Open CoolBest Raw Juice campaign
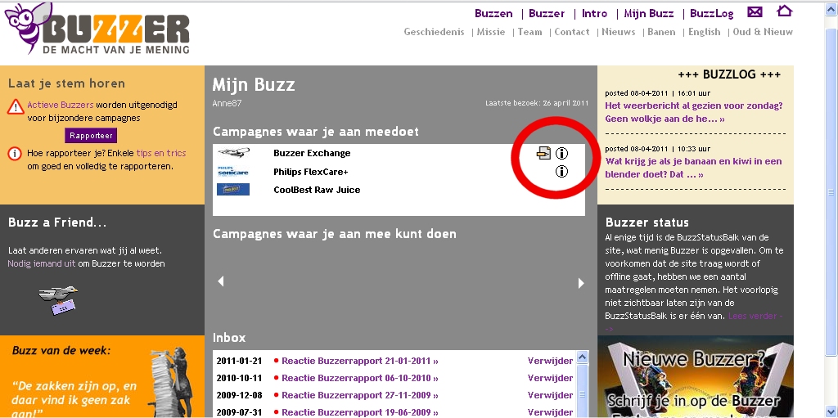Viewport: 838px width, 418px height. point(317,190)
